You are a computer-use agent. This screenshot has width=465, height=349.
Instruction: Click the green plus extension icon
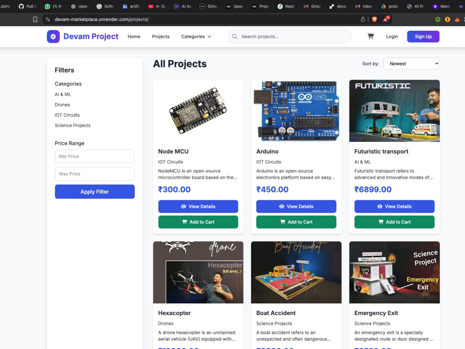[438, 19]
